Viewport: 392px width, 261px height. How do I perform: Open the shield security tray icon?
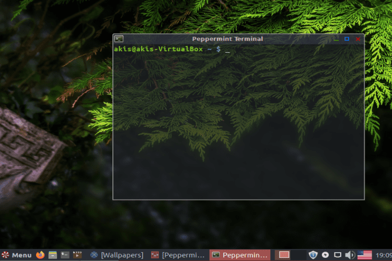(313, 255)
